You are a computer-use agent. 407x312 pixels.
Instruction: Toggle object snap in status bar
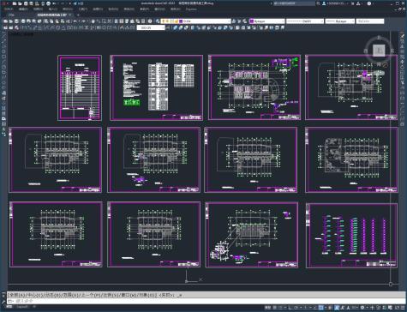[320, 308]
